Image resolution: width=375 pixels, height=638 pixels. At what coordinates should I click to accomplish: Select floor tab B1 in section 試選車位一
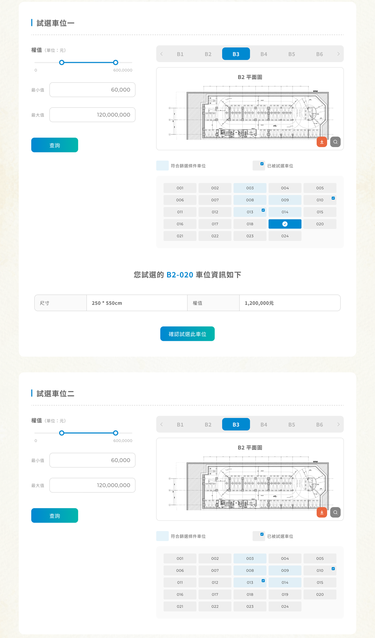(x=180, y=54)
